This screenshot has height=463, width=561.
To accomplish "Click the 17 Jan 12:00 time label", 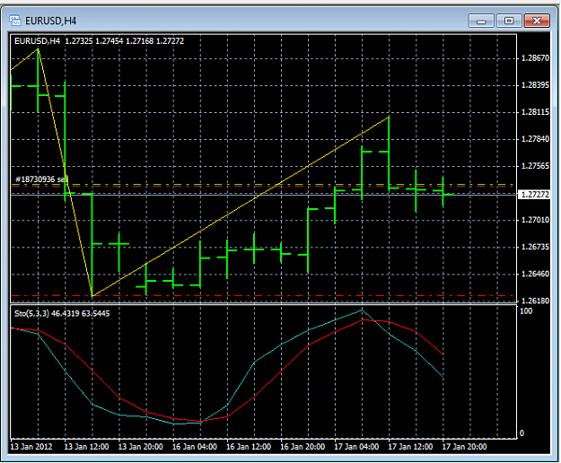I will coord(410,447).
